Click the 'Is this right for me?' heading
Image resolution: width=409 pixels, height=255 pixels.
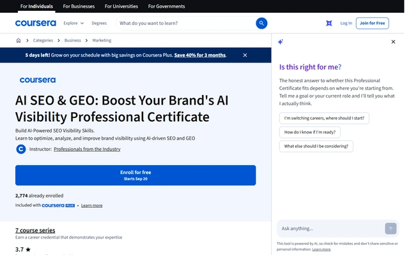(x=310, y=67)
